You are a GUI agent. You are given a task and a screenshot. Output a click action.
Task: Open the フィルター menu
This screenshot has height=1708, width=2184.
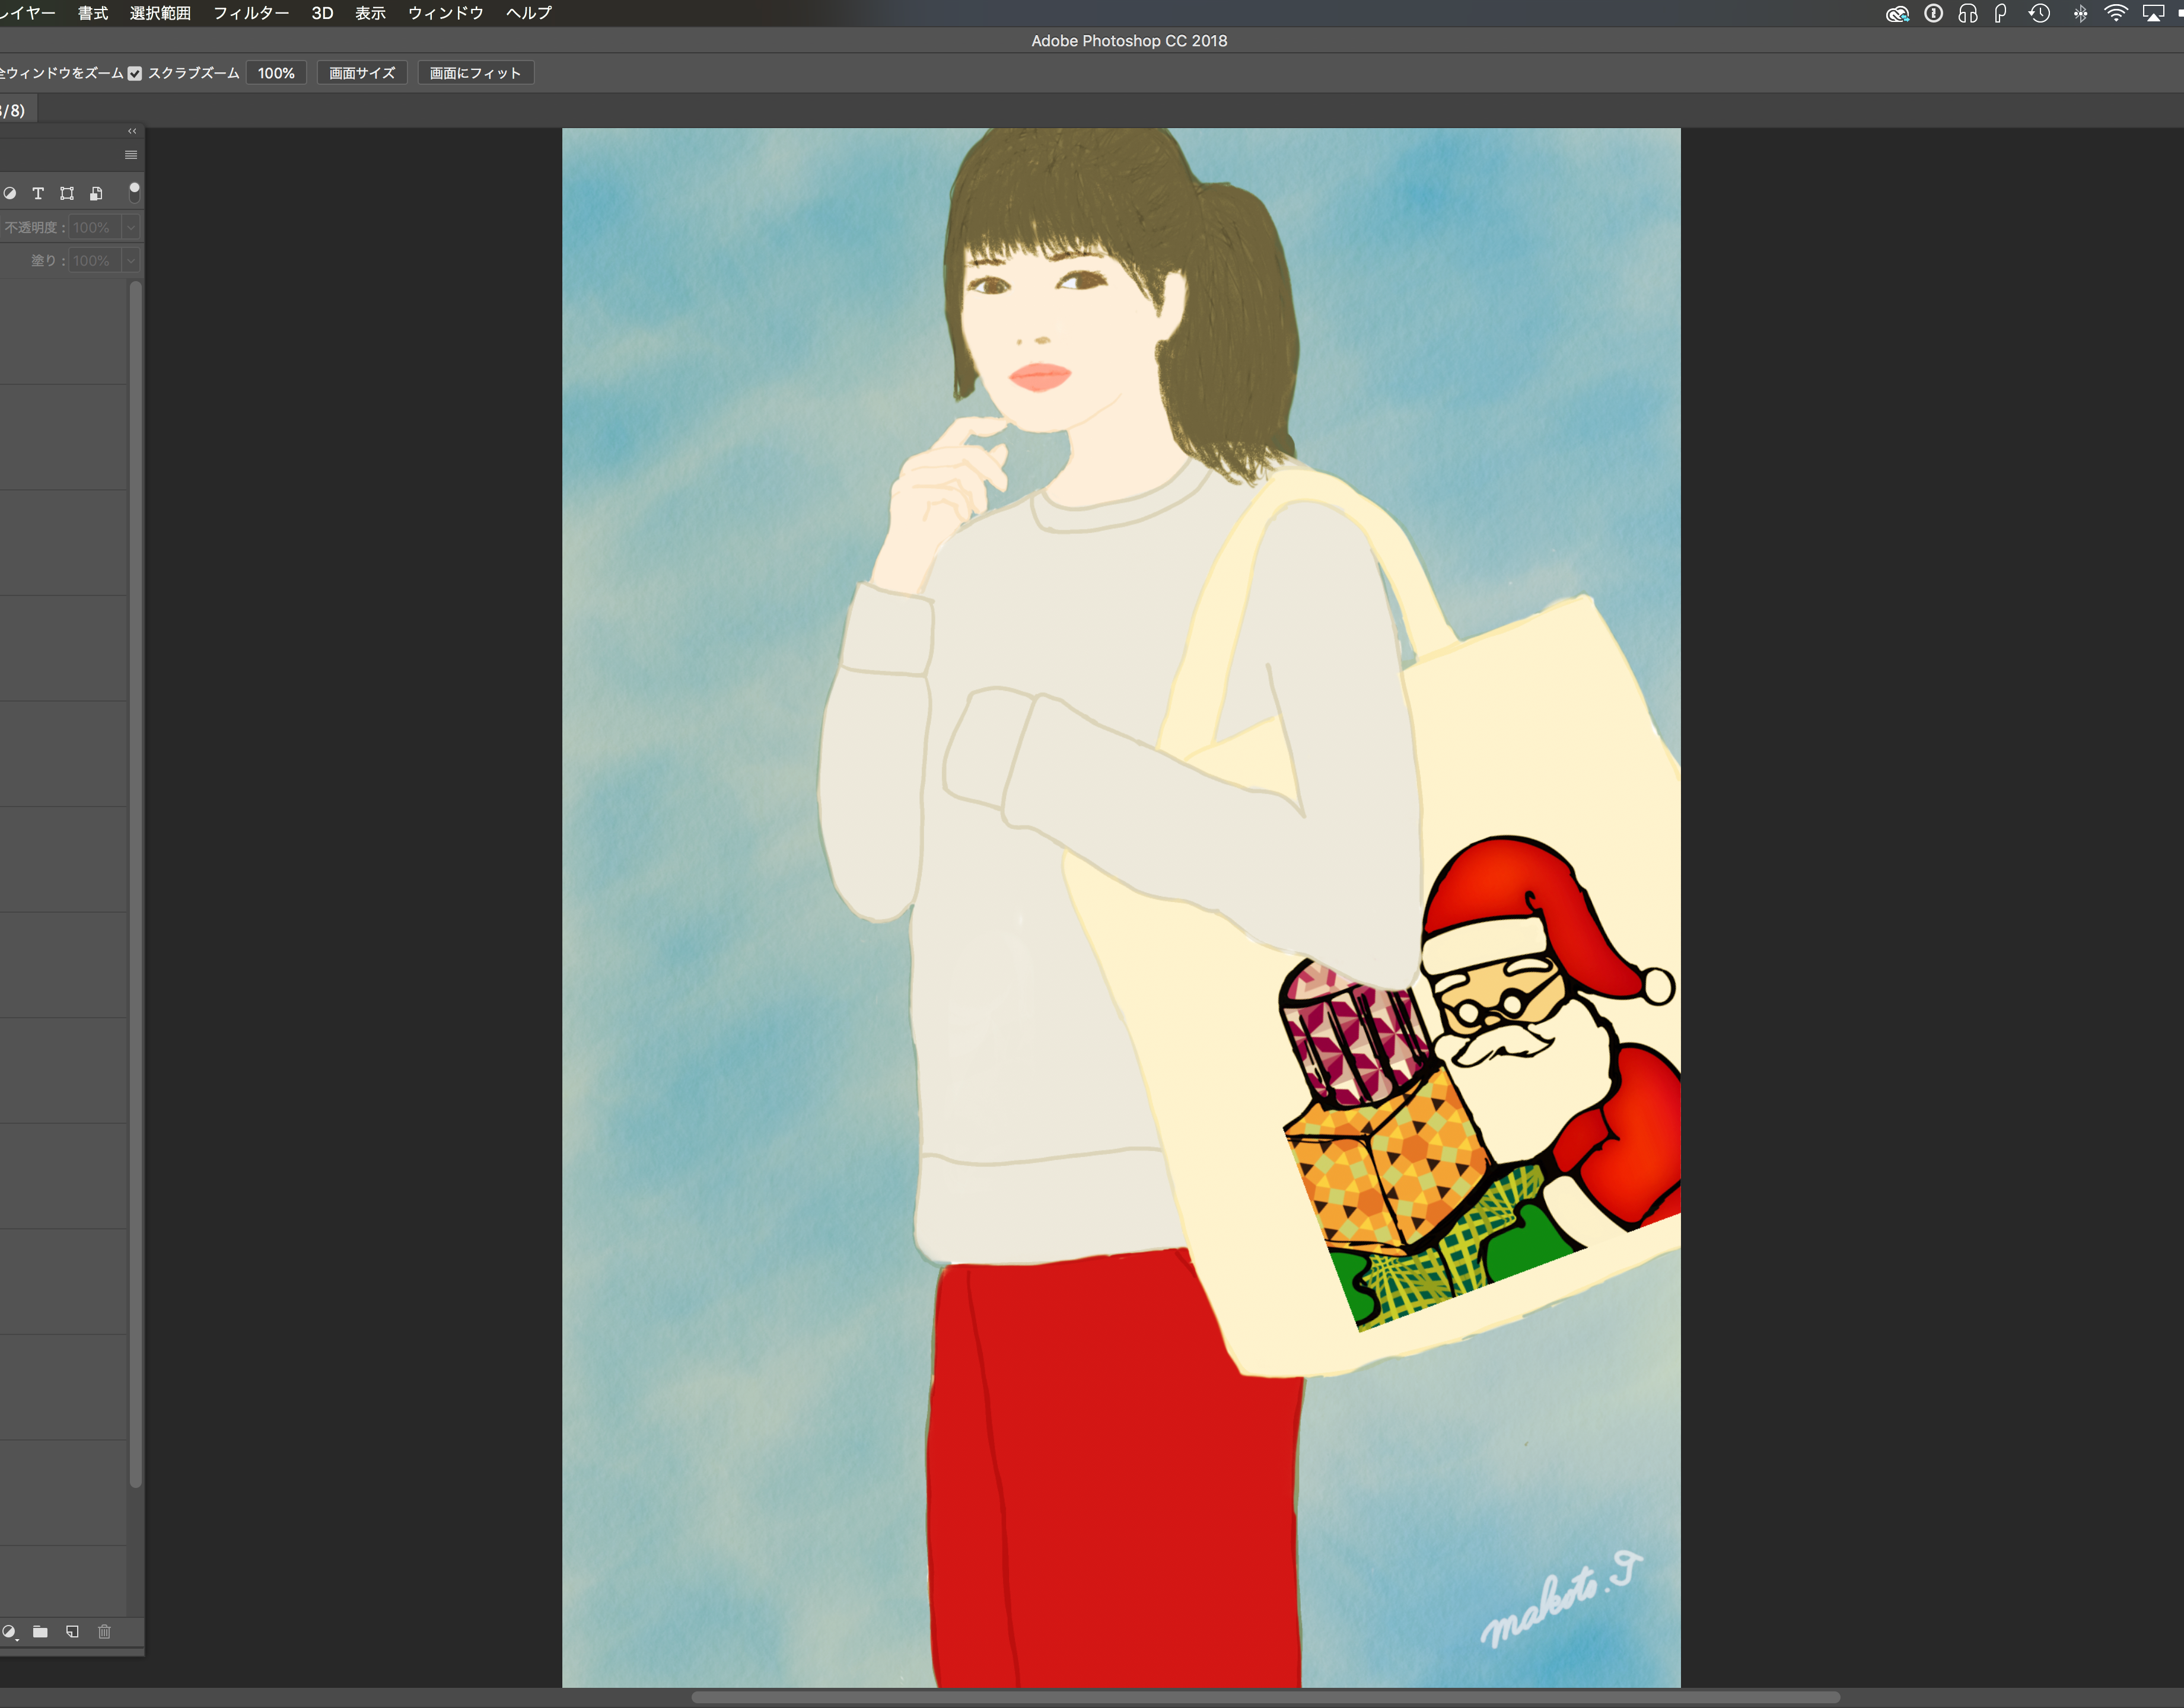pos(251,13)
